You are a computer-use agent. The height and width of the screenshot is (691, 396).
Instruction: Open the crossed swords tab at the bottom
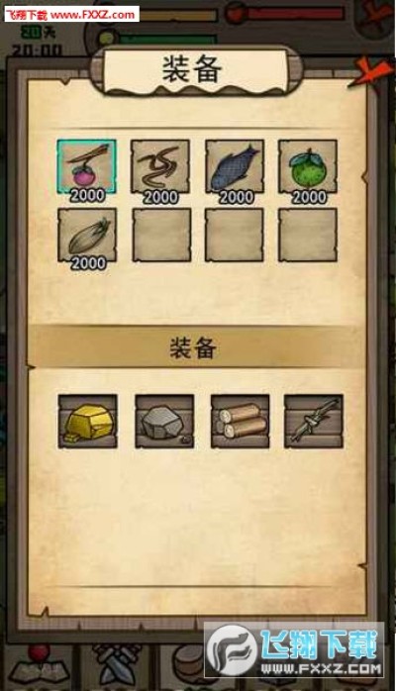[116, 665]
